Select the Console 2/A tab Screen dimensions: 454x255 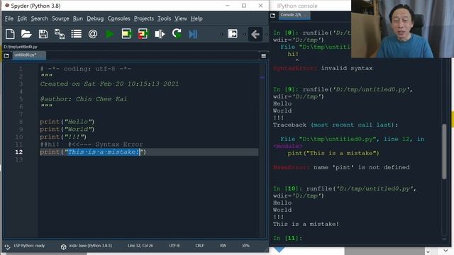[x=294, y=15]
